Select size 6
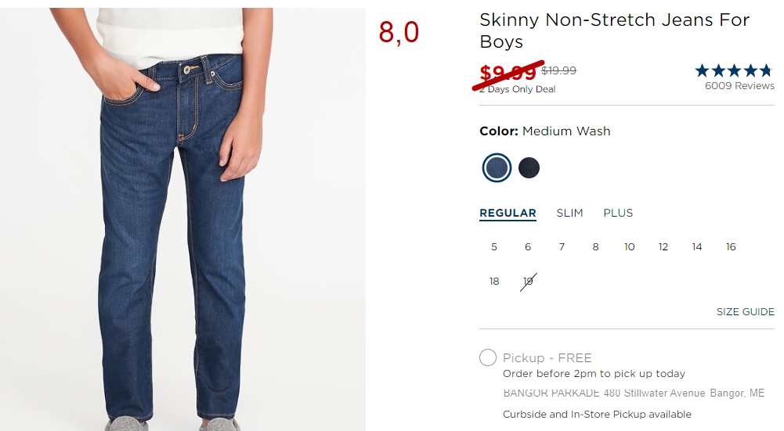Screen dimensions: 784x431 pyautogui.click(x=528, y=247)
